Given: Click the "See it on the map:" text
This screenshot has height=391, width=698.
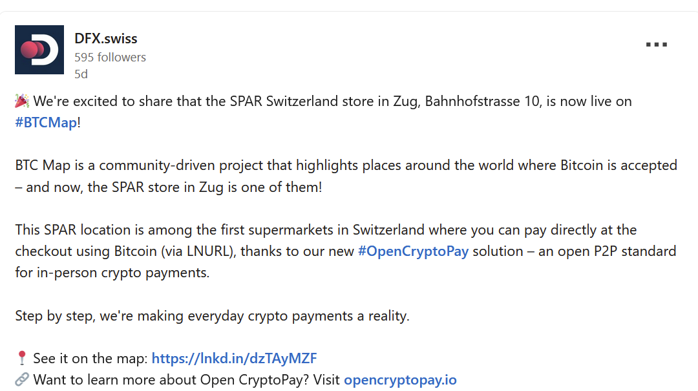Looking at the screenshot, I should pyautogui.click(x=91, y=358).
